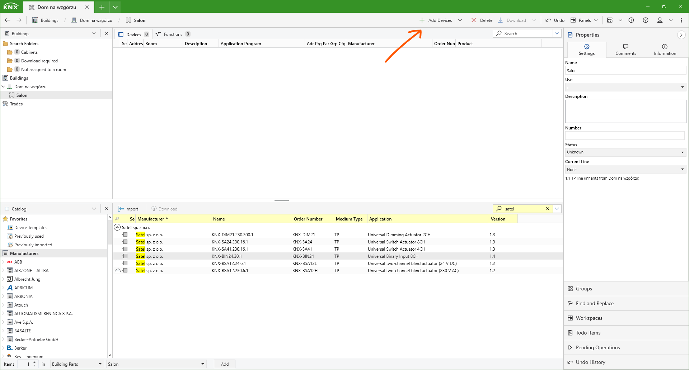Open the help question mark icon
Screen dimensions: 689x370
646,20
